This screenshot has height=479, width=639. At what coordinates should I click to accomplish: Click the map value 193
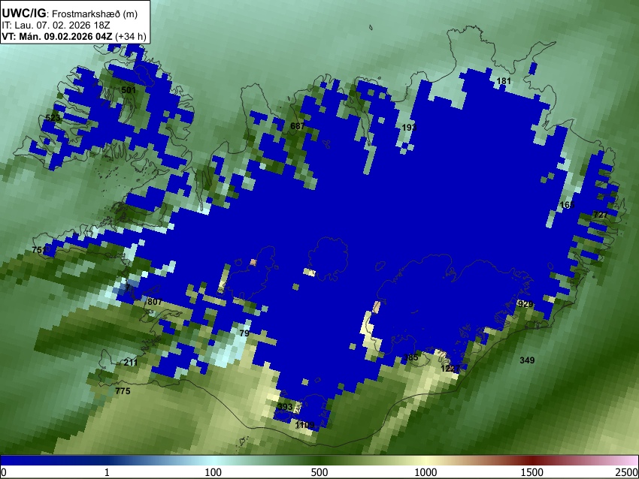click(x=409, y=128)
